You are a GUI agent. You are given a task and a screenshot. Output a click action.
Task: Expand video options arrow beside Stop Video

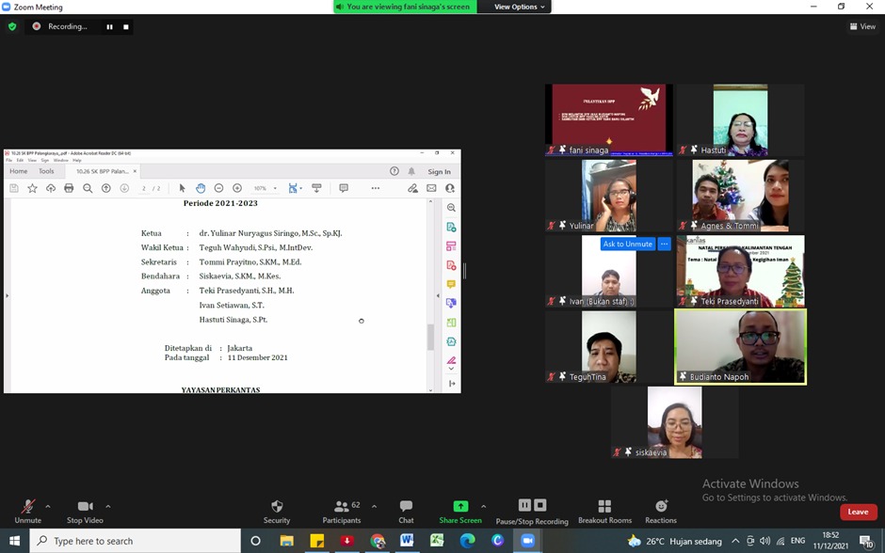coord(108,506)
